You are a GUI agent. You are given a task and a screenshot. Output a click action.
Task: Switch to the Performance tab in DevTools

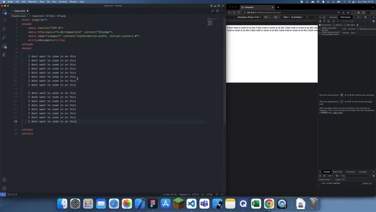pyautogui.click(x=345, y=17)
